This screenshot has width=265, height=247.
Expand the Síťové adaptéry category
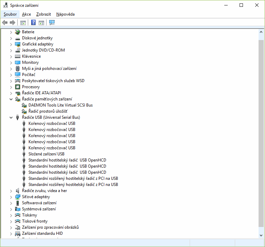tap(11, 197)
